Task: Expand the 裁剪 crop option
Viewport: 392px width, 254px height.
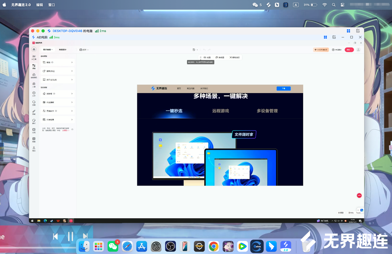Action: pyautogui.click(x=58, y=62)
